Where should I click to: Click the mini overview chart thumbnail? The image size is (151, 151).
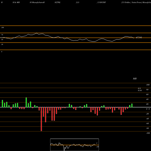click(75, 145)
